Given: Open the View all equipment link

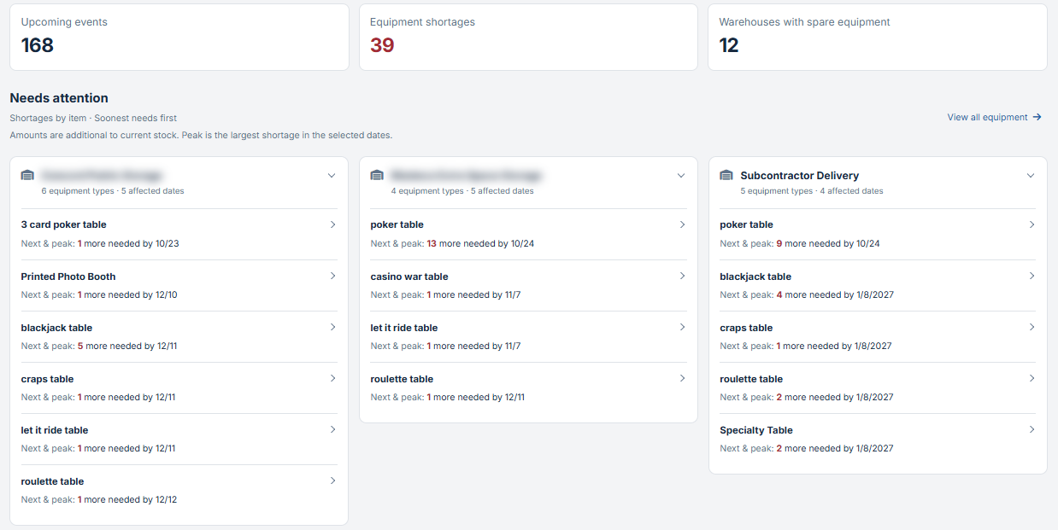Looking at the screenshot, I should [995, 118].
